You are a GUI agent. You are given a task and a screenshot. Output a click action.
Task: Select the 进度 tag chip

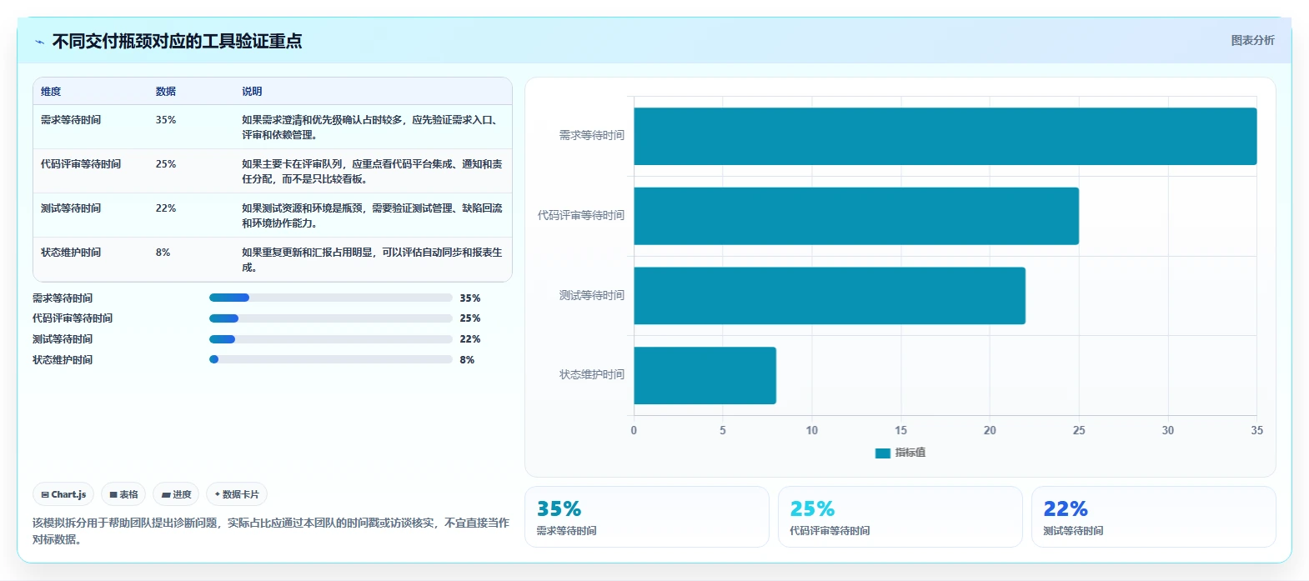(x=176, y=494)
